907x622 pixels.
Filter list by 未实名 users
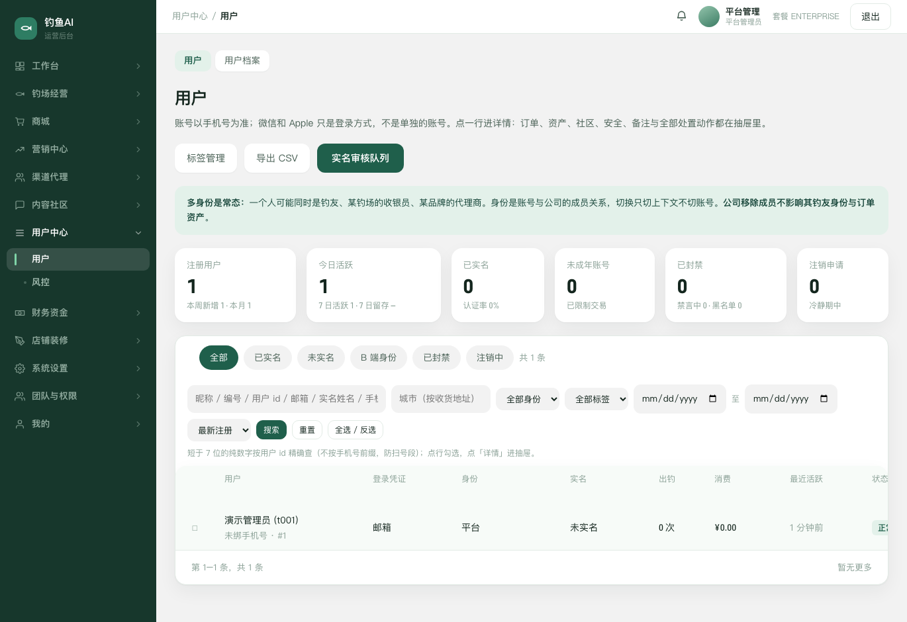click(x=320, y=358)
